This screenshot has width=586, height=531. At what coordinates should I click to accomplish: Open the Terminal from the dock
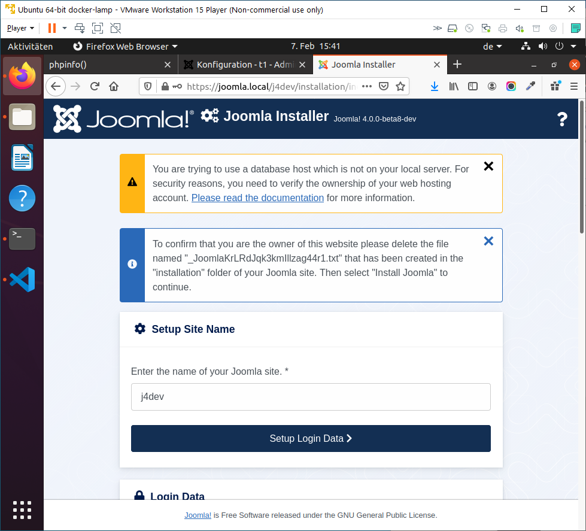pos(22,238)
